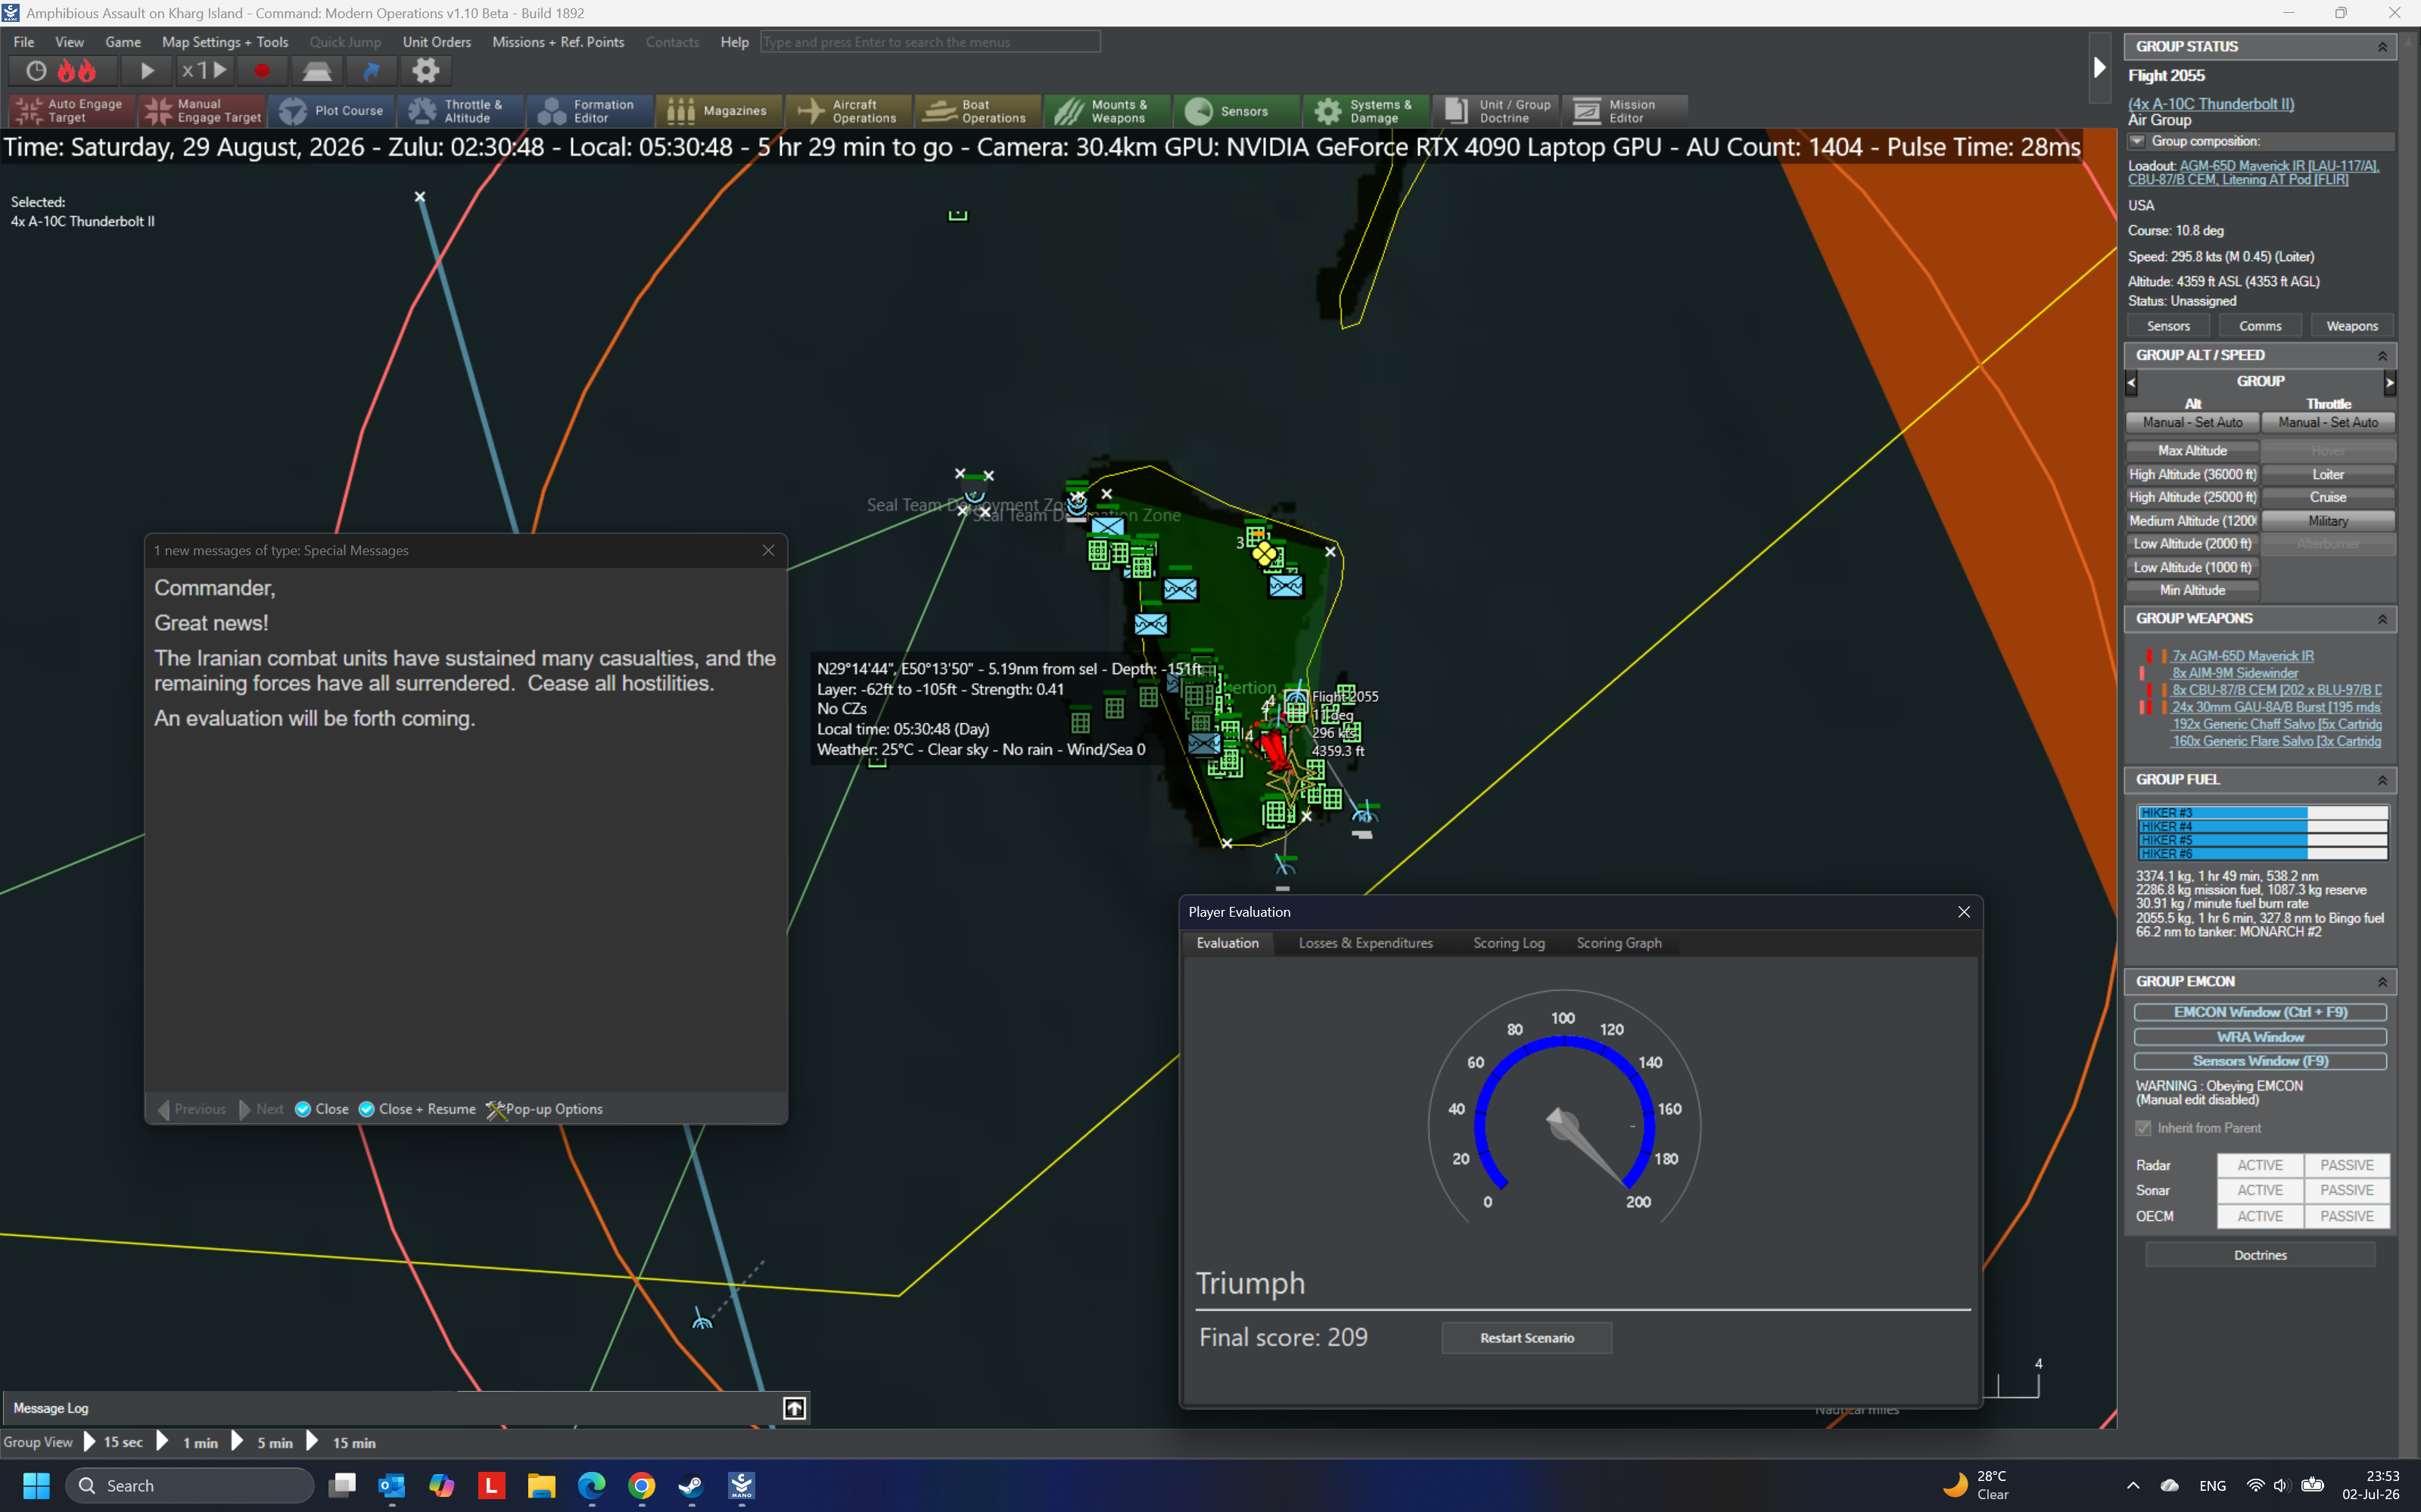Click the red record button

[x=262, y=71]
